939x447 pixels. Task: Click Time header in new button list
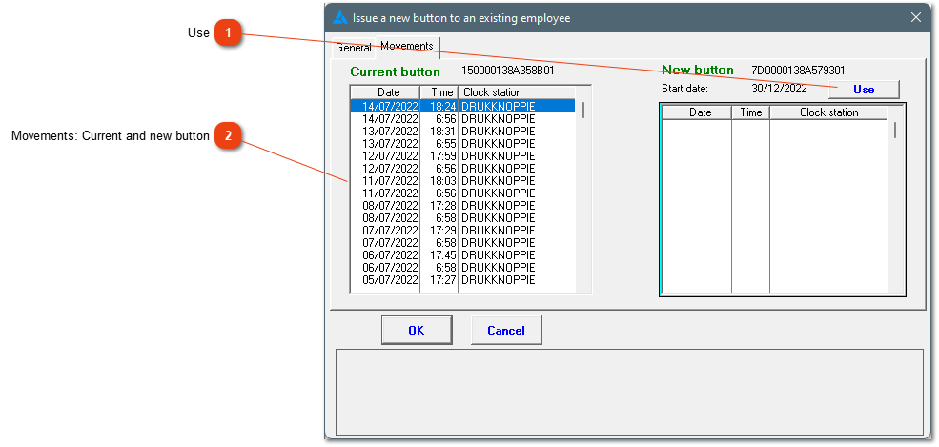pyautogui.click(x=751, y=112)
